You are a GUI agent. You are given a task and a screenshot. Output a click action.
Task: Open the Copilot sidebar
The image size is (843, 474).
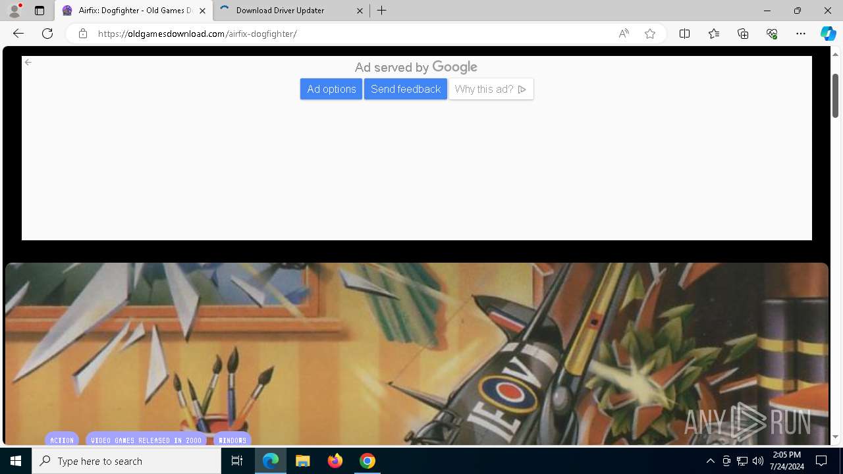828,34
